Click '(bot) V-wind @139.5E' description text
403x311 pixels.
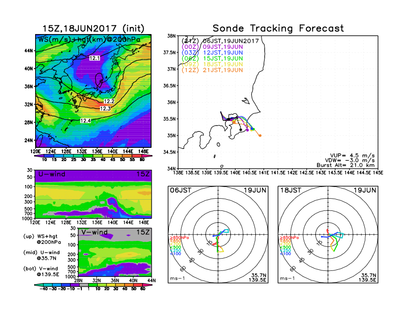coord(41,271)
